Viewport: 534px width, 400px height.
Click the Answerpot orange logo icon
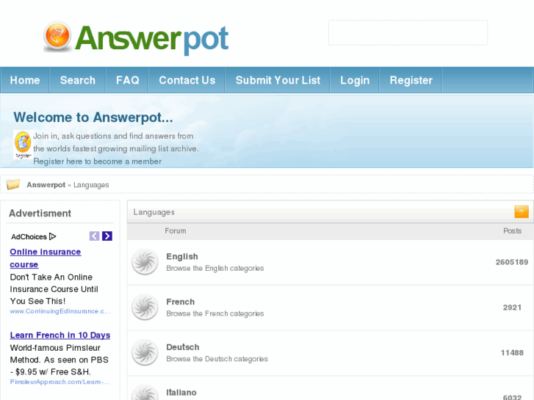point(57,37)
